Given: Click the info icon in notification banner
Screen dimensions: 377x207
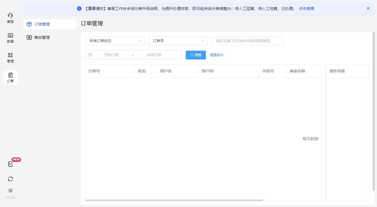Looking at the screenshot, I should click(79, 9).
